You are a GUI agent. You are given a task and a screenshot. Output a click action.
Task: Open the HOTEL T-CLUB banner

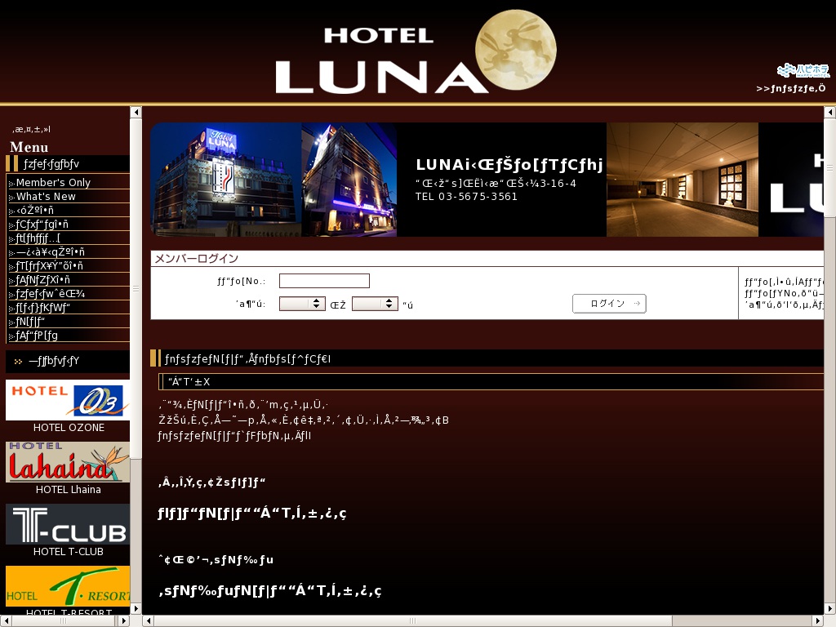(68, 524)
